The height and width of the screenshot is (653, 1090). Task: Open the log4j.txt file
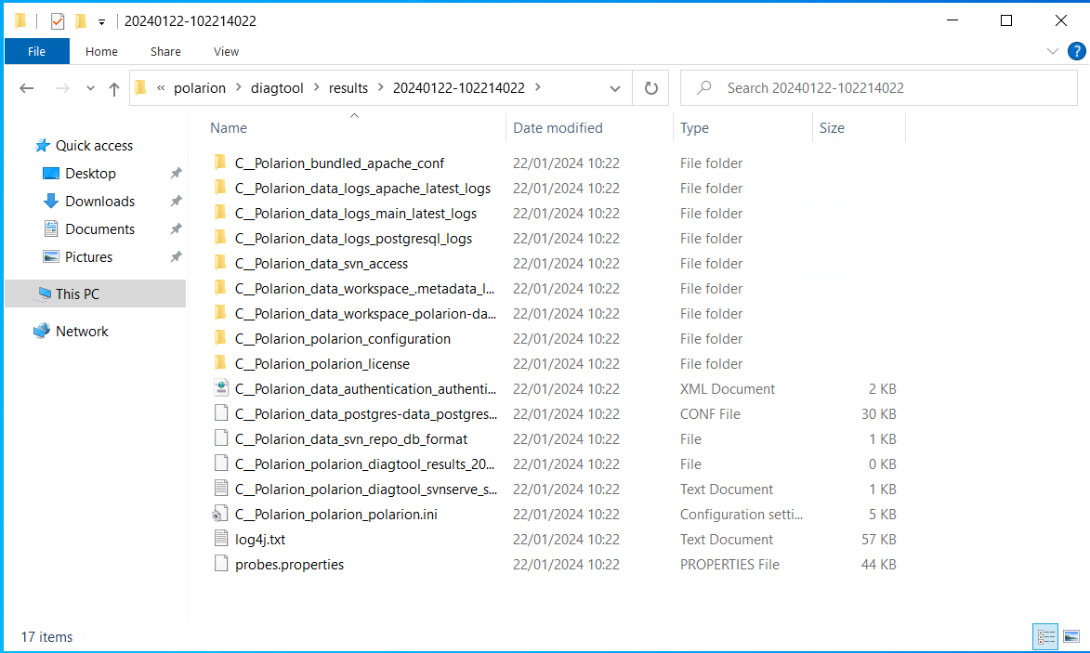[x=259, y=539]
